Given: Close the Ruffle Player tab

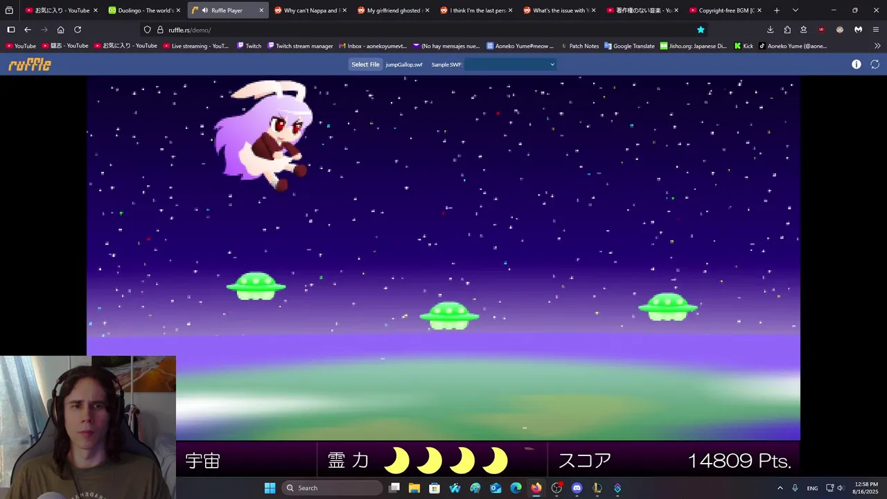Looking at the screenshot, I should (261, 10).
